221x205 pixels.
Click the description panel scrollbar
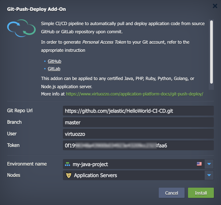click(x=211, y=52)
